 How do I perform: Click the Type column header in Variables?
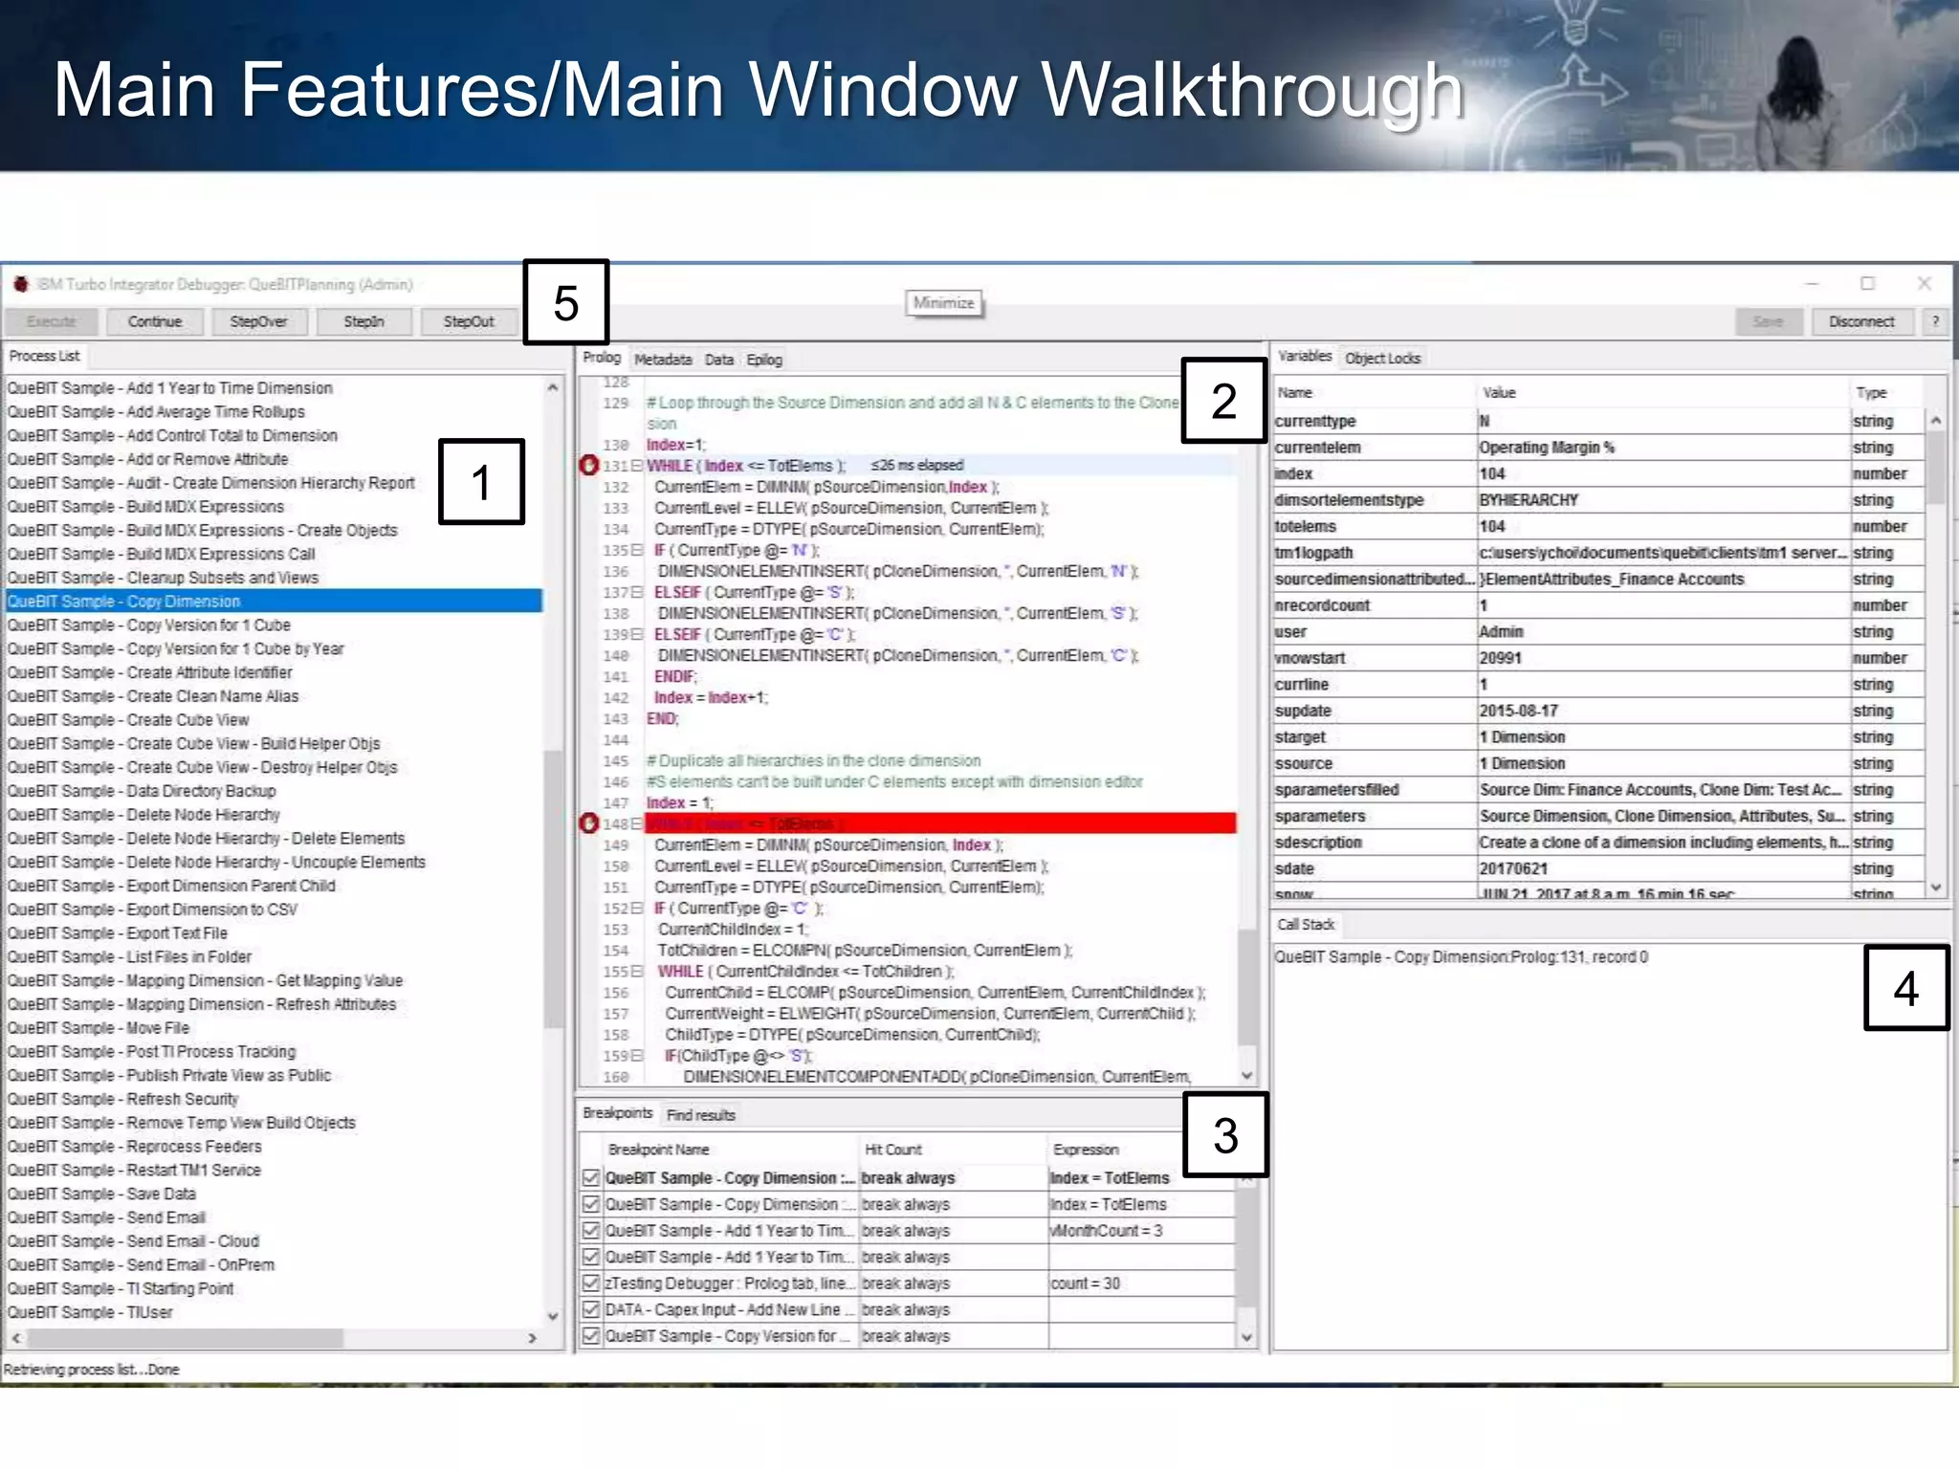click(x=1871, y=392)
